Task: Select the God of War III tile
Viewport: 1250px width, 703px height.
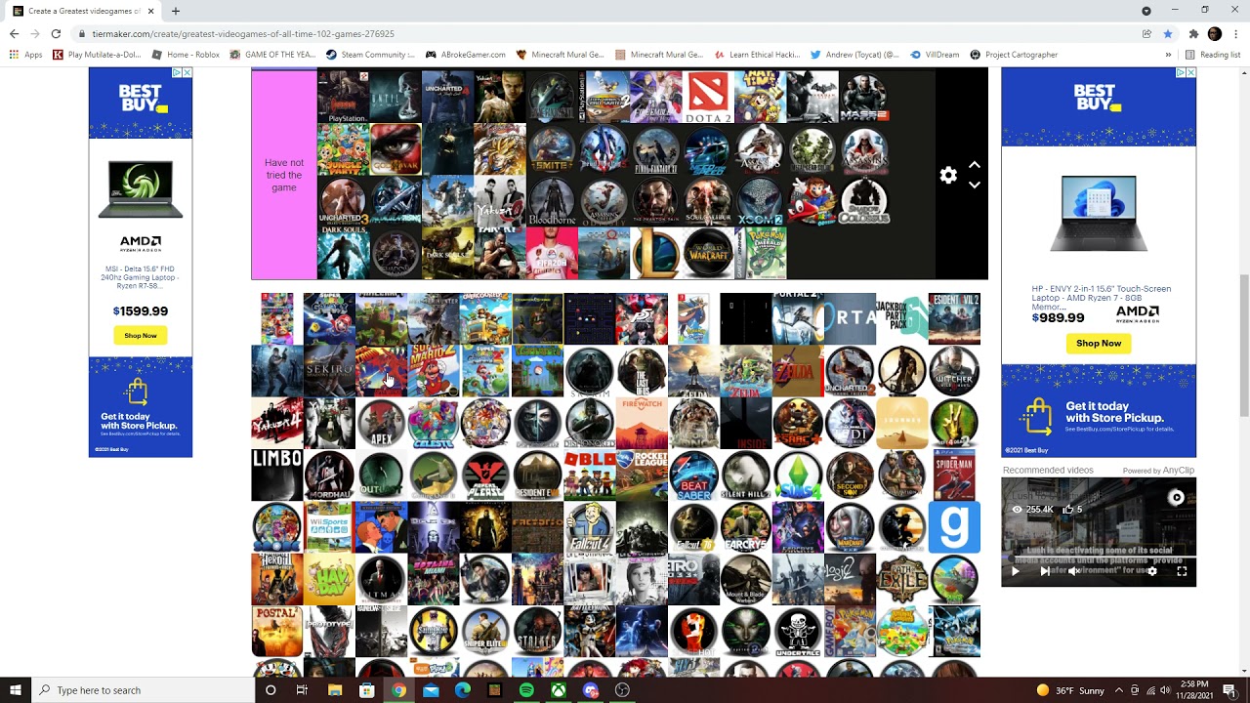Action: click(x=396, y=149)
